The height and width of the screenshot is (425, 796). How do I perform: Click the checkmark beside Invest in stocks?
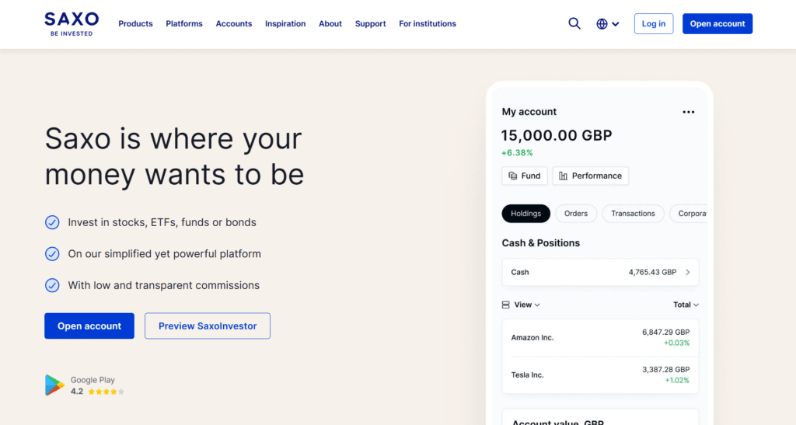52,222
